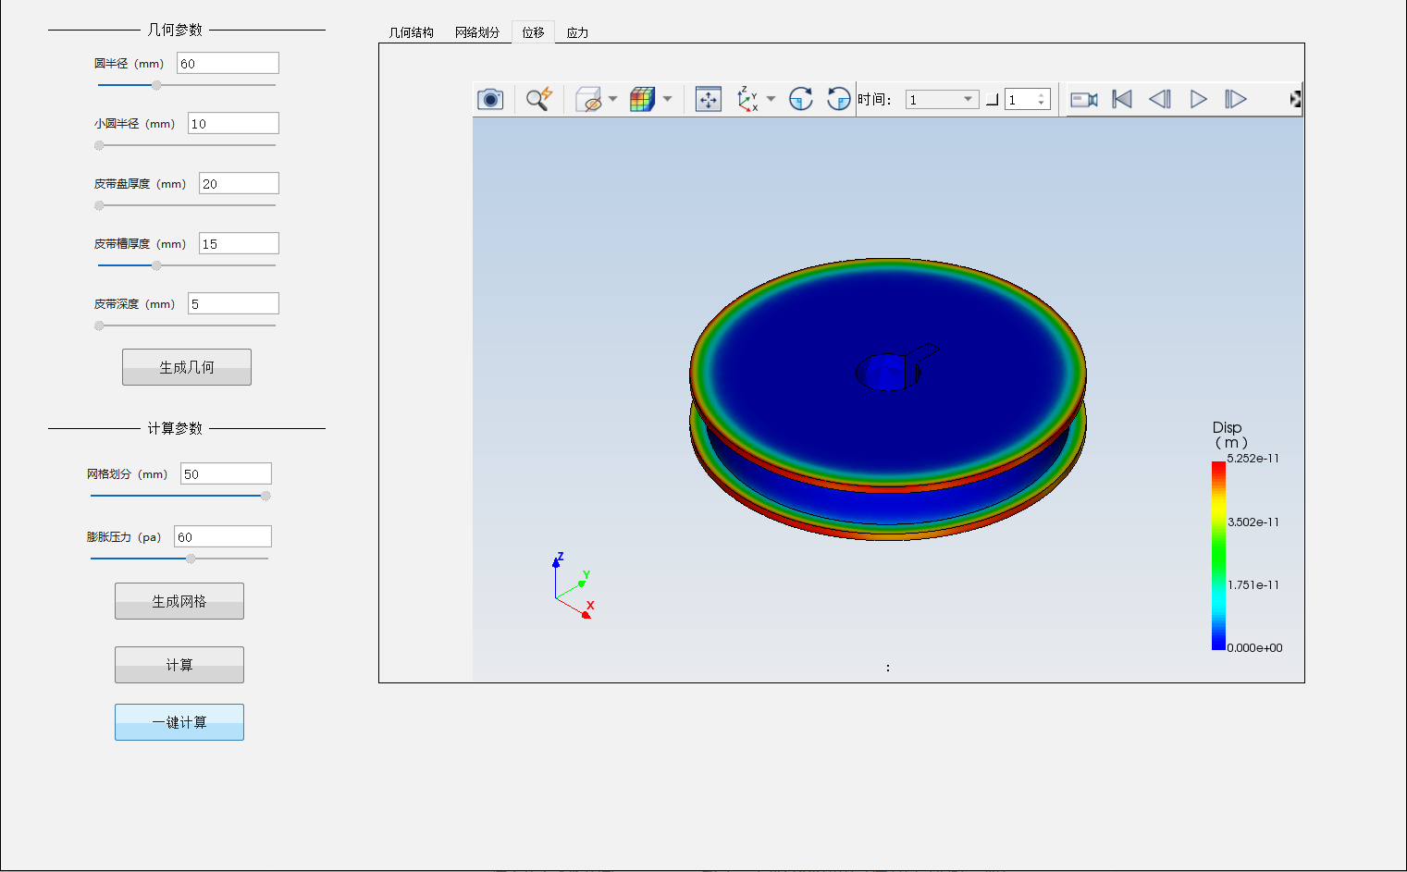This screenshot has height=872, width=1407.
Task: Click the small bracket icon after 时间 box
Action: tap(992, 100)
